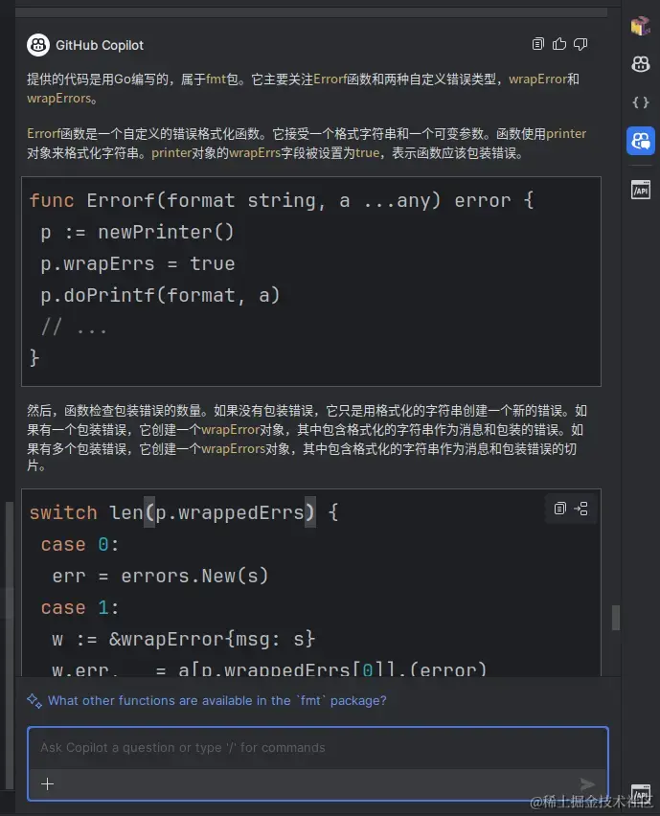Click the 'case 0:' code line

tap(80, 545)
